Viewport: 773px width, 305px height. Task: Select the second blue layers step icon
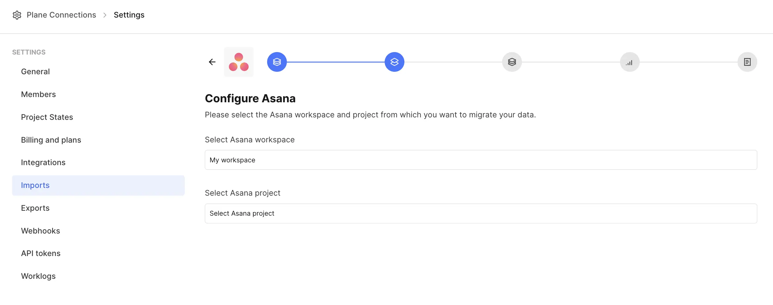395,62
